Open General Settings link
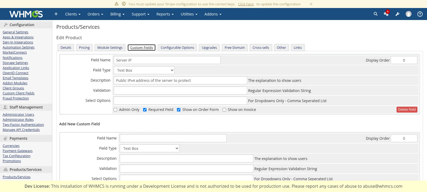This screenshot has height=192, width=427. (x=15, y=32)
